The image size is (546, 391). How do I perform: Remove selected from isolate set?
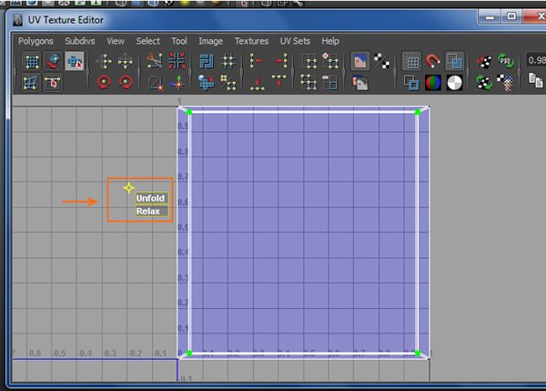point(329,83)
